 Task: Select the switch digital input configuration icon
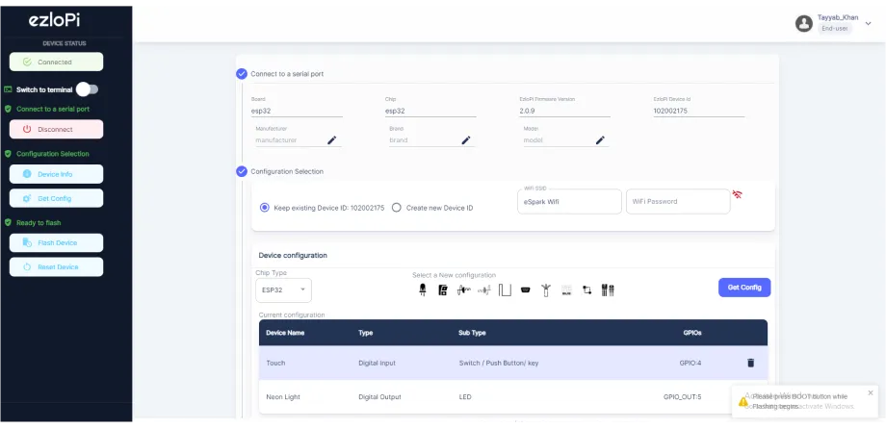442,290
